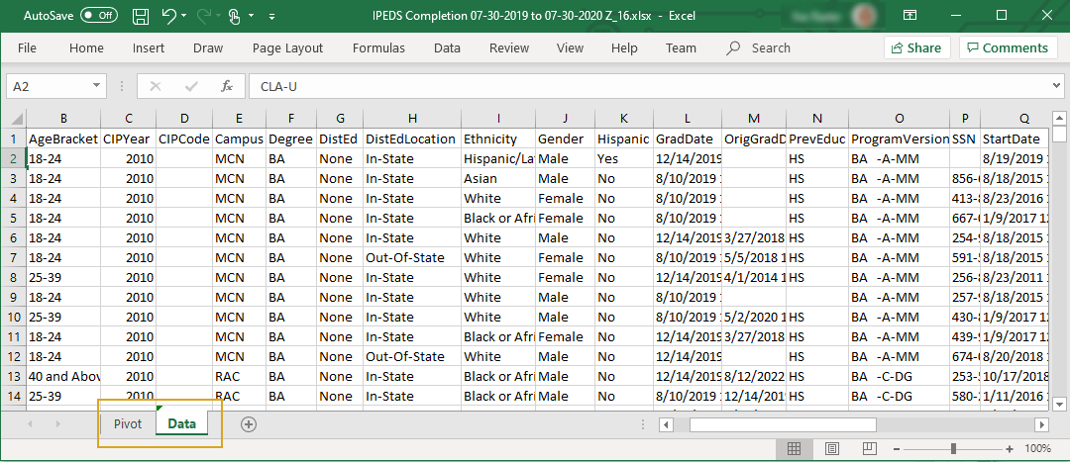Open the Comments button
Image resolution: width=1070 pixels, height=462 pixels.
point(1007,47)
